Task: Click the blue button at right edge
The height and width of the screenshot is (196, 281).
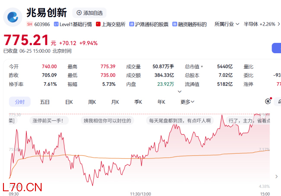Action: pyautogui.click(x=276, y=48)
